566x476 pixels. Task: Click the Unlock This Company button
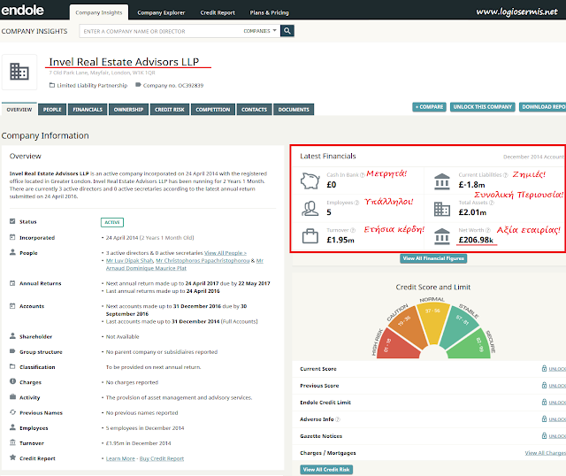click(483, 107)
